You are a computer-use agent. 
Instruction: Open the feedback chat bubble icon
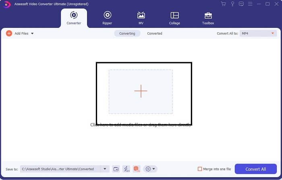(241, 4)
